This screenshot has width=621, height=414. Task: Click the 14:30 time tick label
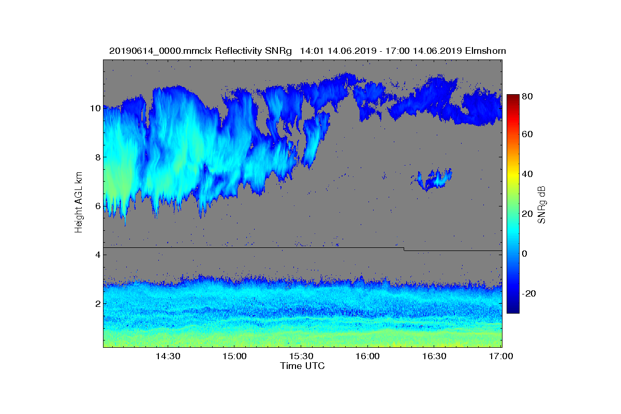coord(168,356)
